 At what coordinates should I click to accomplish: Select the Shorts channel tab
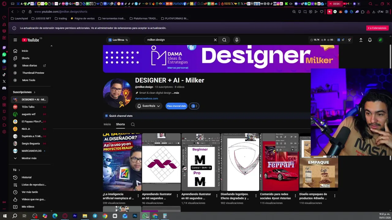point(120,124)
